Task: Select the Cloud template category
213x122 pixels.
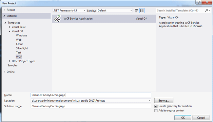Action: (x=20, y=44)
